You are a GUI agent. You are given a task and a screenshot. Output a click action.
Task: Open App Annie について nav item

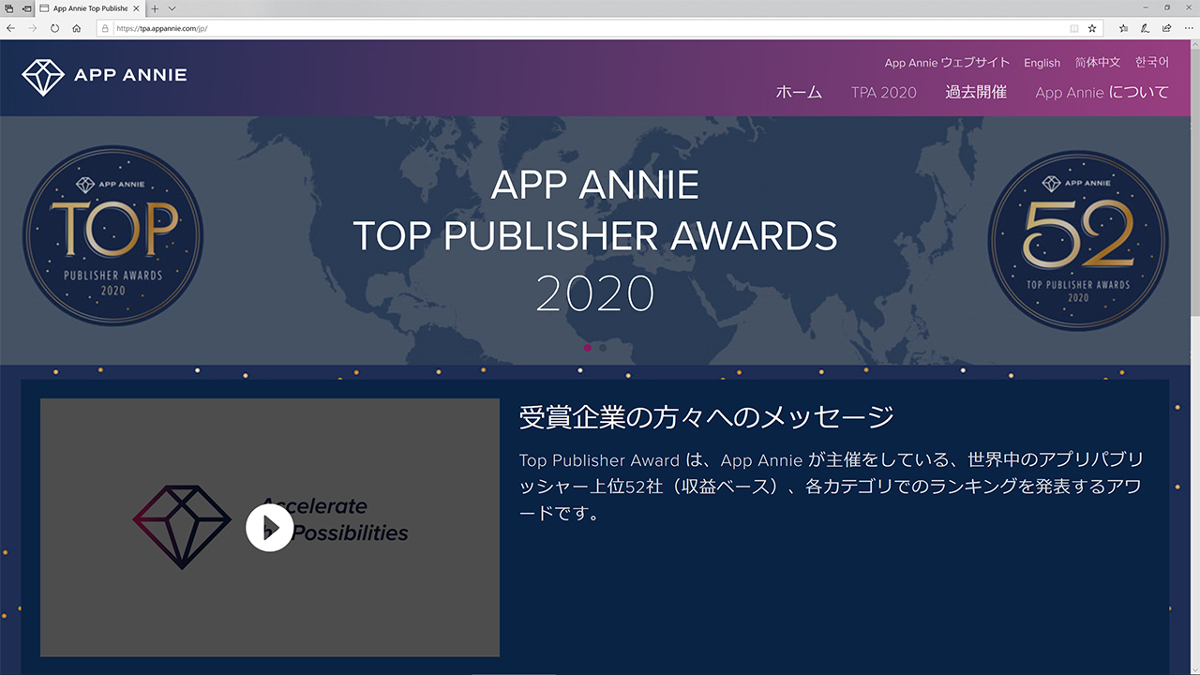1102,92
